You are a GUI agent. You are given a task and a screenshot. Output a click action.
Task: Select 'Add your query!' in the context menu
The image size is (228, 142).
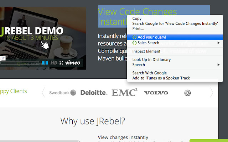[x=152, y=37]
